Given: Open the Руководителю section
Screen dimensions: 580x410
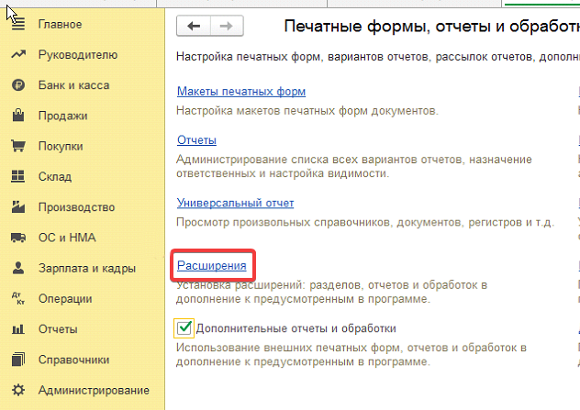Looking at the screenshot, I should tap(78, 55).
